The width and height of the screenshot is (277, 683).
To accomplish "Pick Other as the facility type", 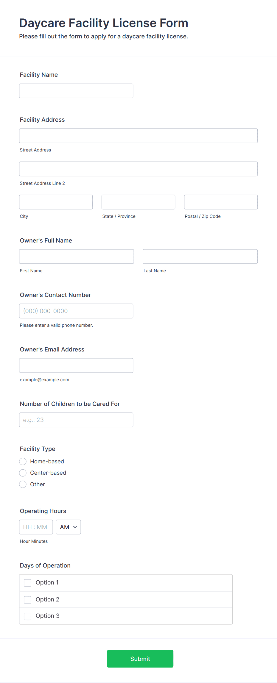I will click(23, 484).
